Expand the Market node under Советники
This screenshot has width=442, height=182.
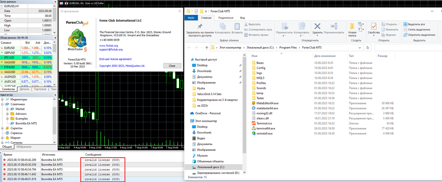tap(7, 109)
